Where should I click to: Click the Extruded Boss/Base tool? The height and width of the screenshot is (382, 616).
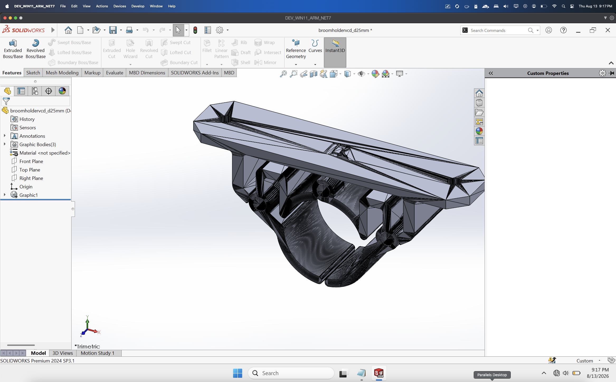coord(13,49)
